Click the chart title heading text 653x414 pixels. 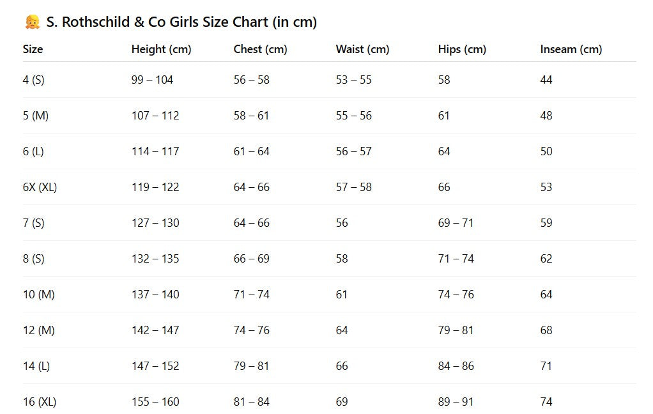click(181, 22)
